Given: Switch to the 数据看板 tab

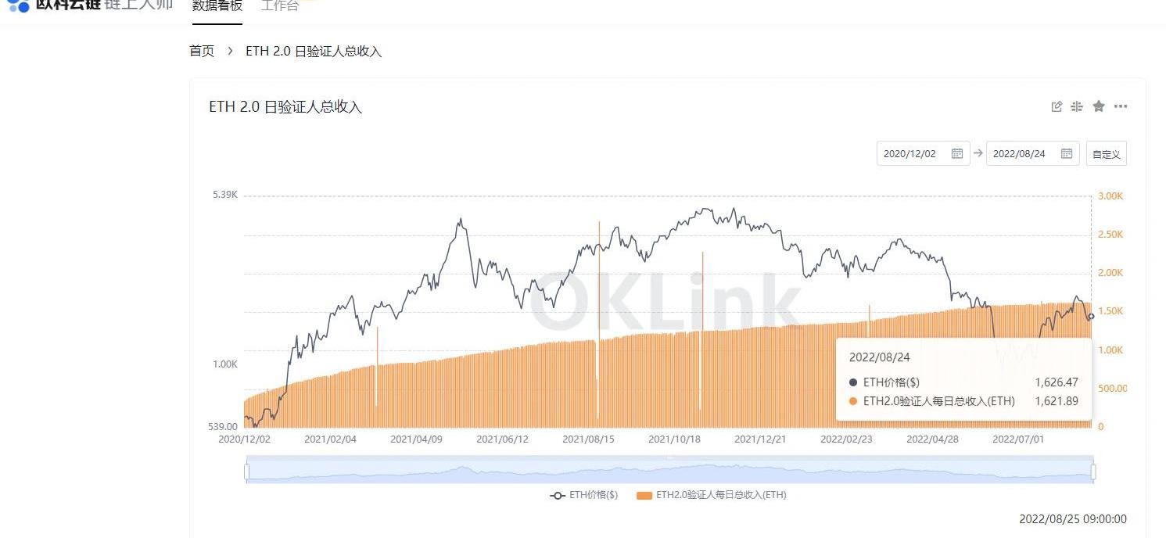Looking at the screenshot, I should [x=217, y=6].
